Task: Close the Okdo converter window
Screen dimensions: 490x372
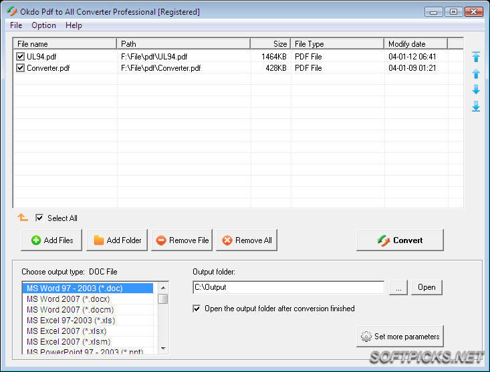Action: [474, 12]
